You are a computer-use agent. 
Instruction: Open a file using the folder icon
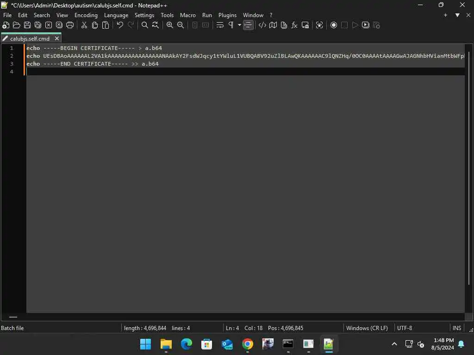coord(16,25)
